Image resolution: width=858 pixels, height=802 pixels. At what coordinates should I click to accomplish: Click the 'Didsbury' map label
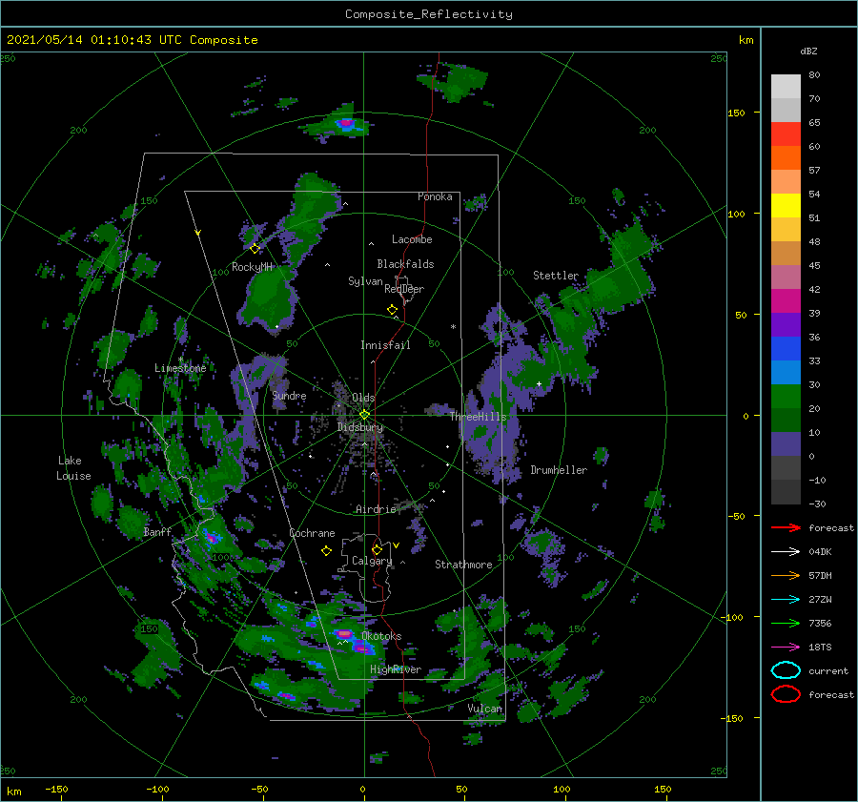point(360,427)
